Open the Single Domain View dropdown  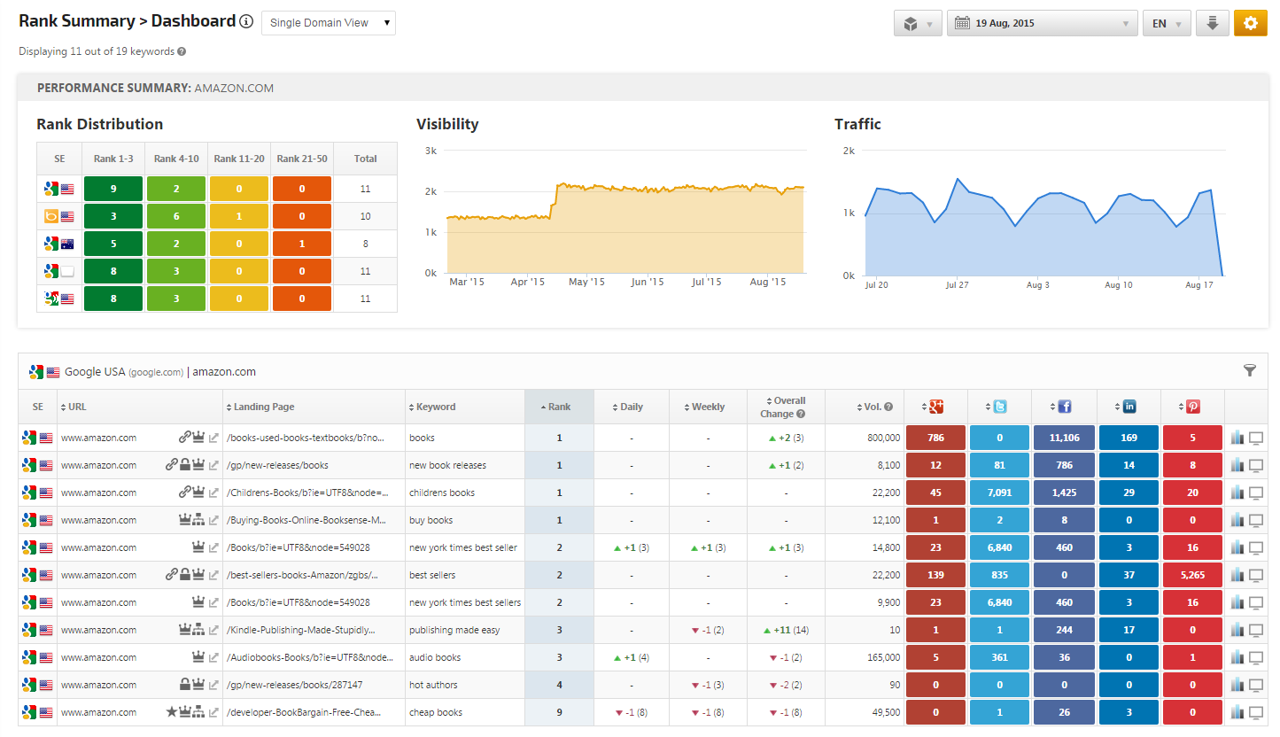[329, 23]
